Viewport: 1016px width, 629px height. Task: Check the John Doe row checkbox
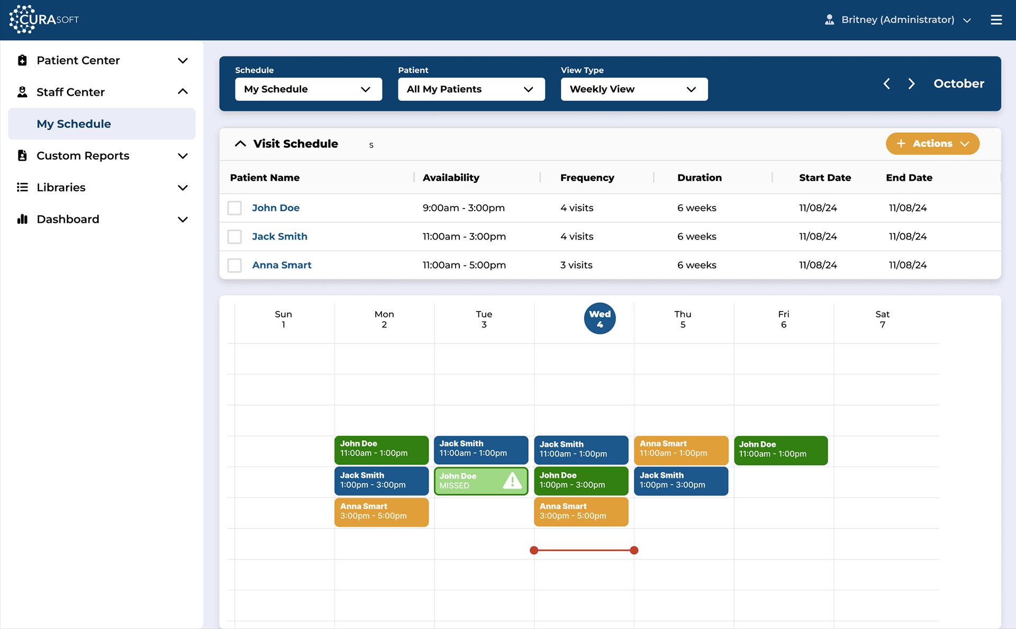pos(234,208)
